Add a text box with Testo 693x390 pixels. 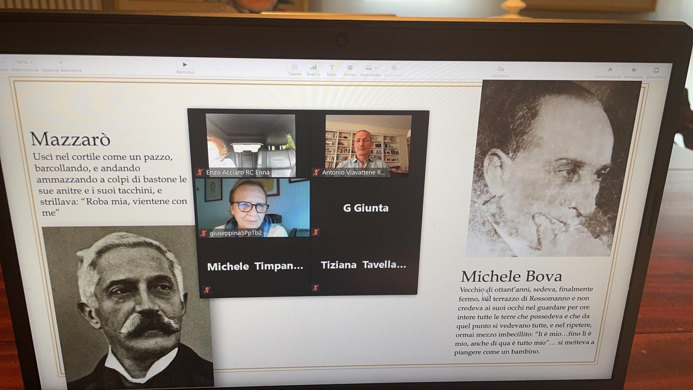tap(331, 68)
